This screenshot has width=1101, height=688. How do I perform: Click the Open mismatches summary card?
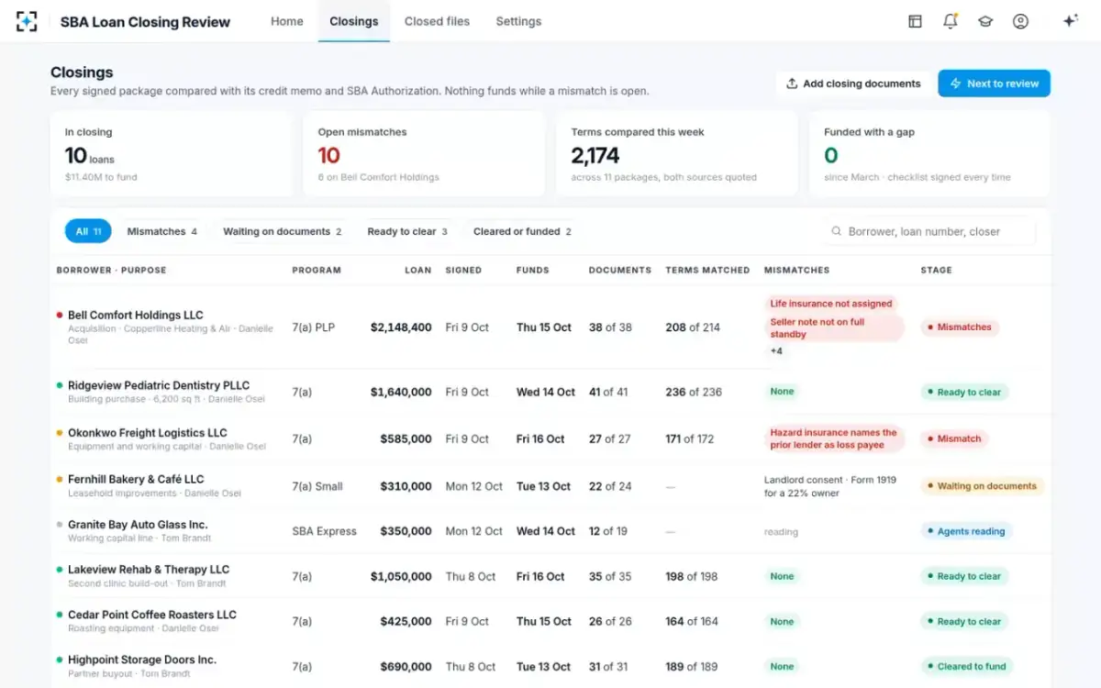pyautogui.click(x=424, y=154)
